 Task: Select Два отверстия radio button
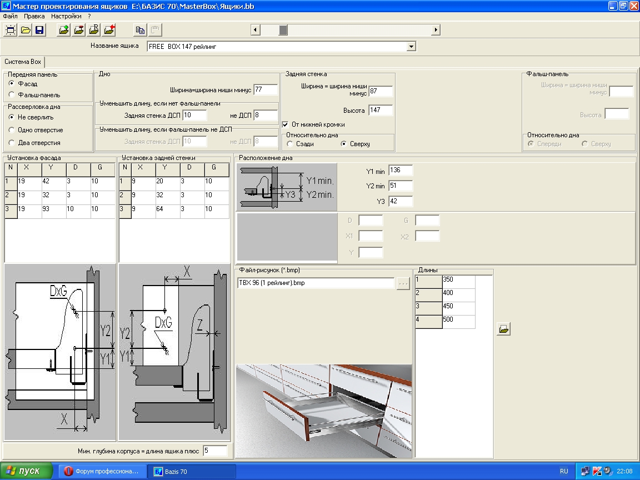12,142
